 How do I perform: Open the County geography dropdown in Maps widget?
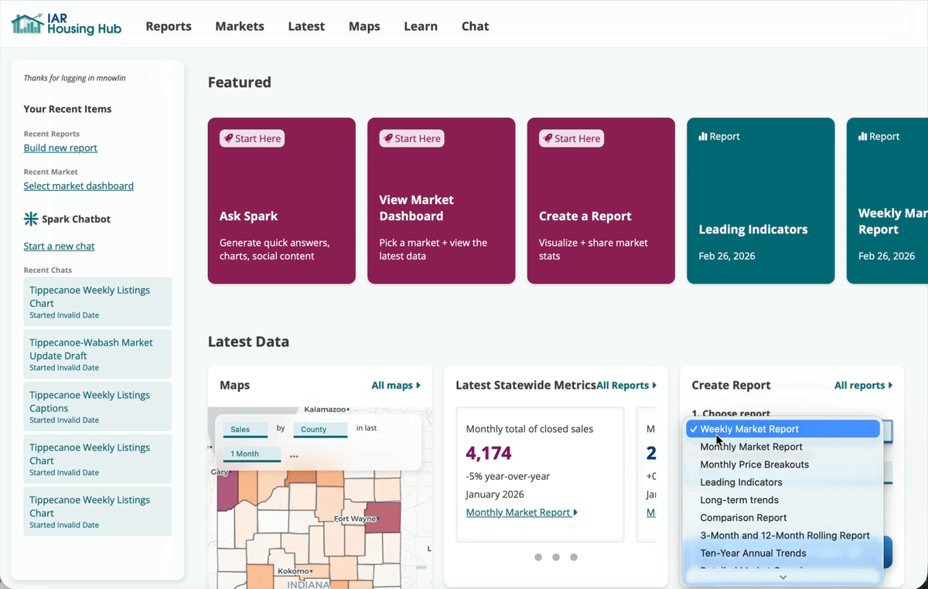[x=320, y=429]
